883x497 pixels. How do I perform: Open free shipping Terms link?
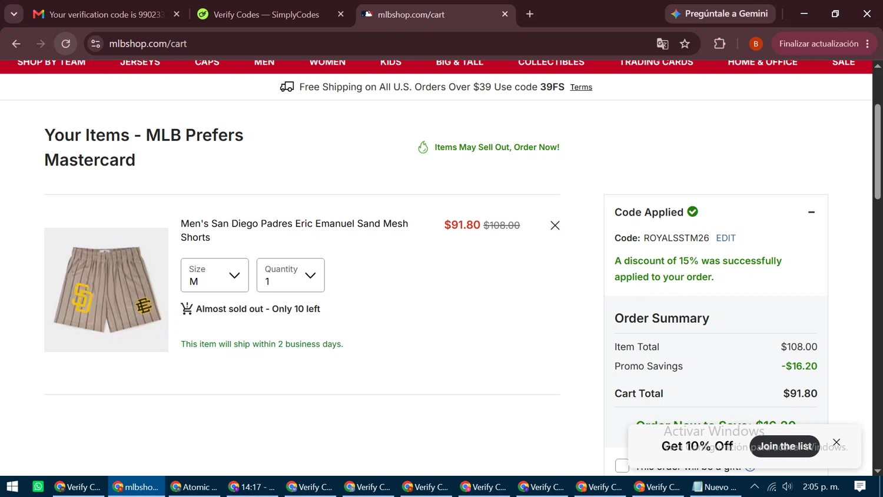pos(581,87)
